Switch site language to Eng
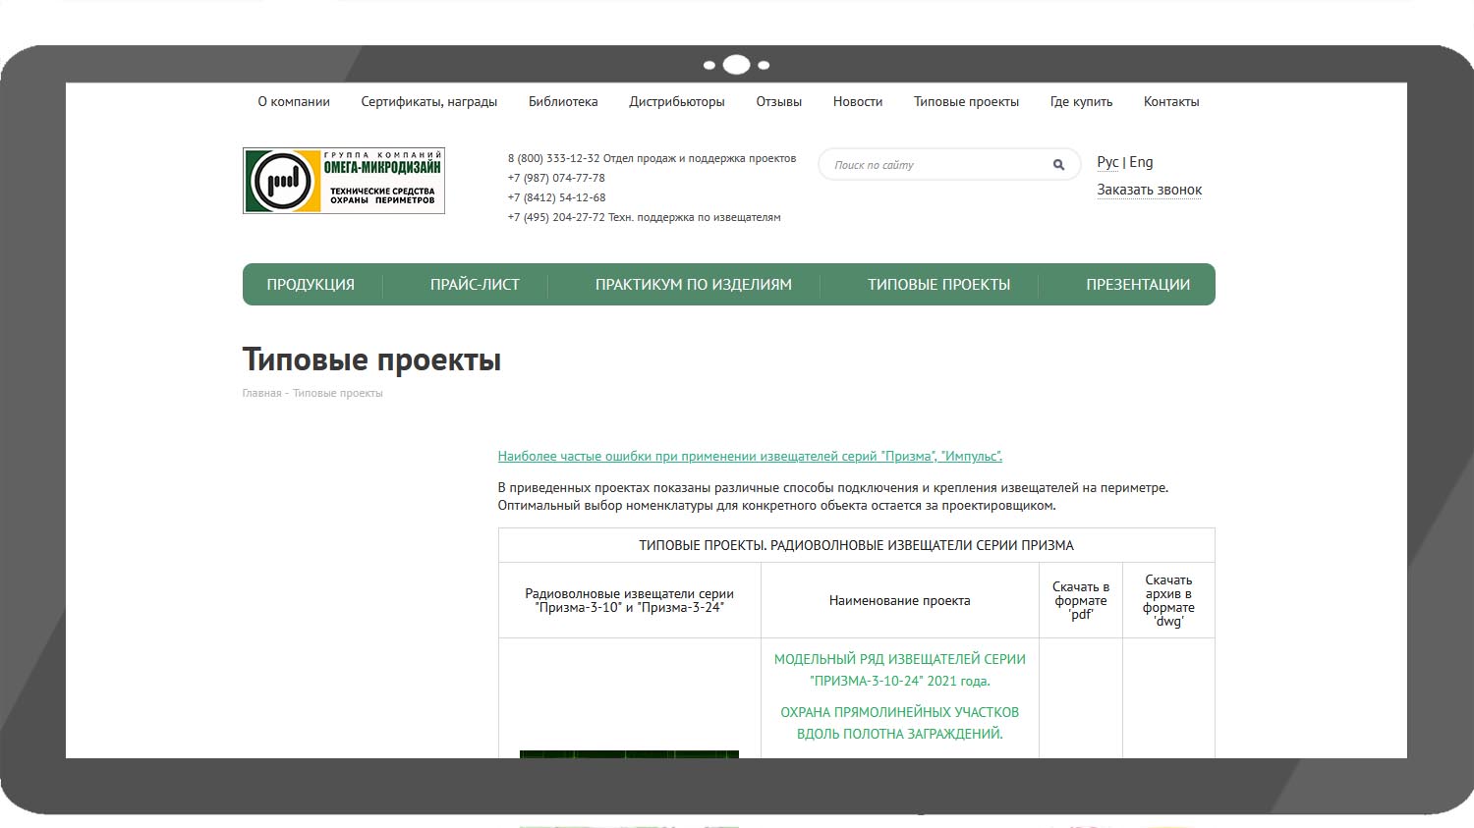Image resolution: width=1474 pixels, height=828 pixels. 1142,162
